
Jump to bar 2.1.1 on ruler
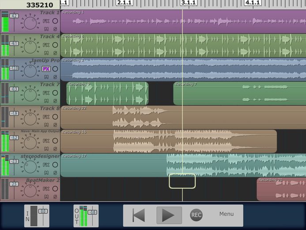[125, 3]
